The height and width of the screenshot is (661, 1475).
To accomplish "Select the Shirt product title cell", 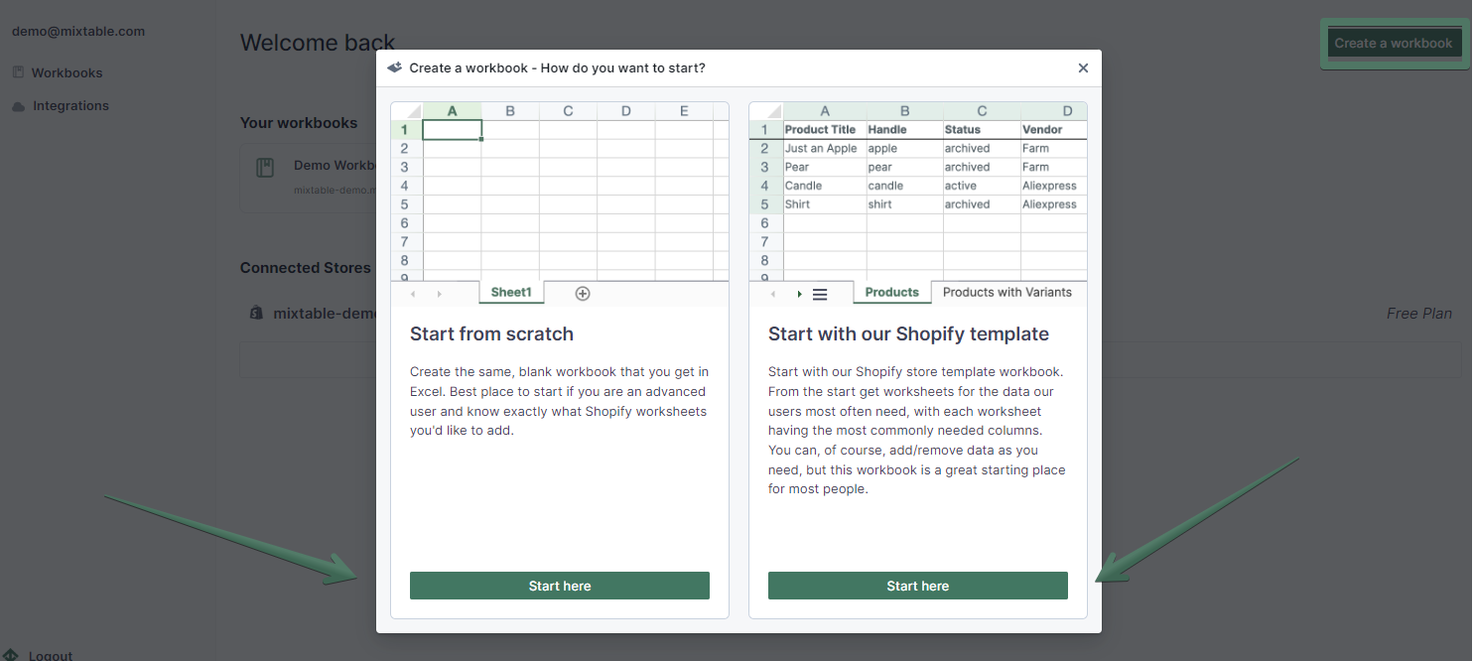I will click(x=825, y=204).
